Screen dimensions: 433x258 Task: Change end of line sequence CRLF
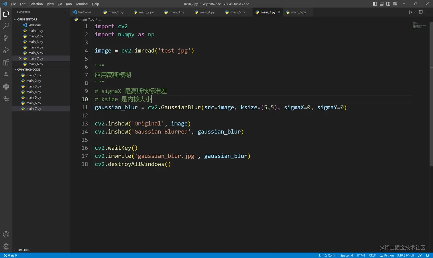click(372, 255)
